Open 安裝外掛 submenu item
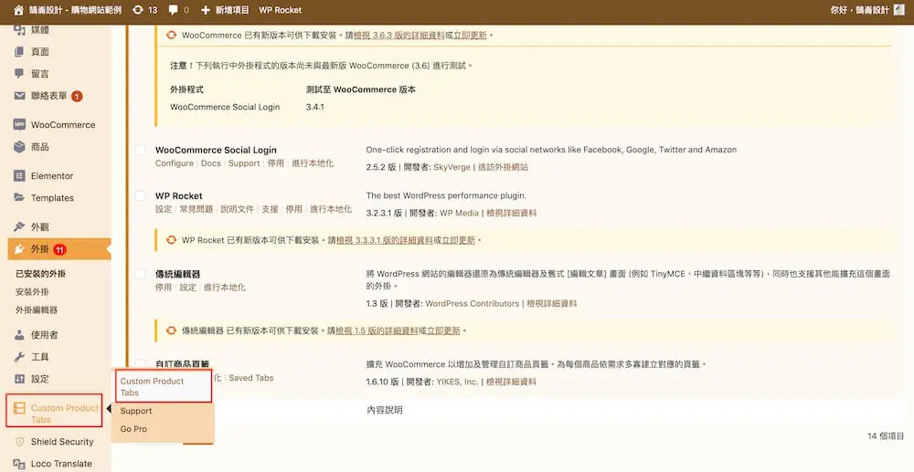Screen dimensions: 914x472 pos(32,291)
